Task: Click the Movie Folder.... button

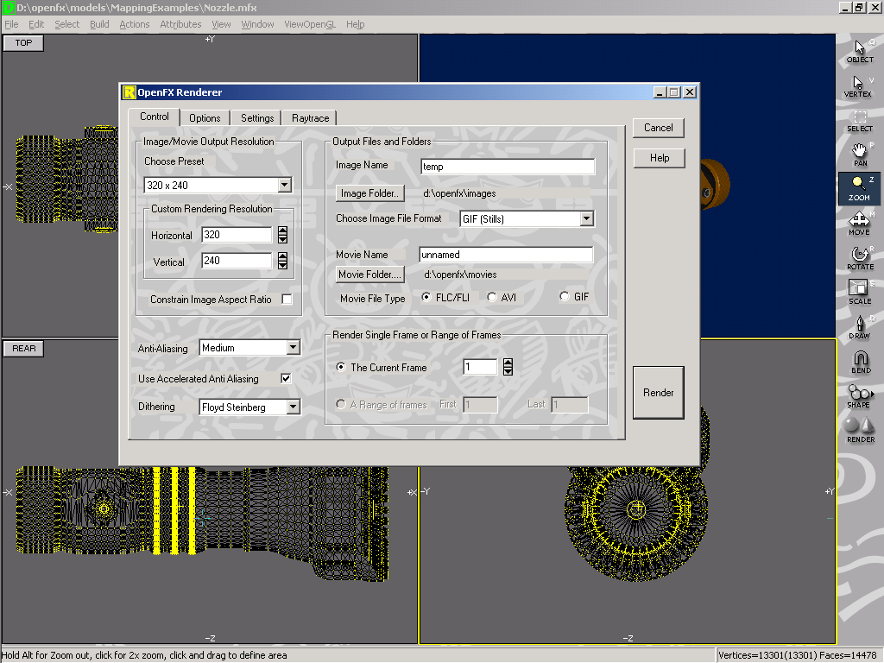Action: (369, 274)
